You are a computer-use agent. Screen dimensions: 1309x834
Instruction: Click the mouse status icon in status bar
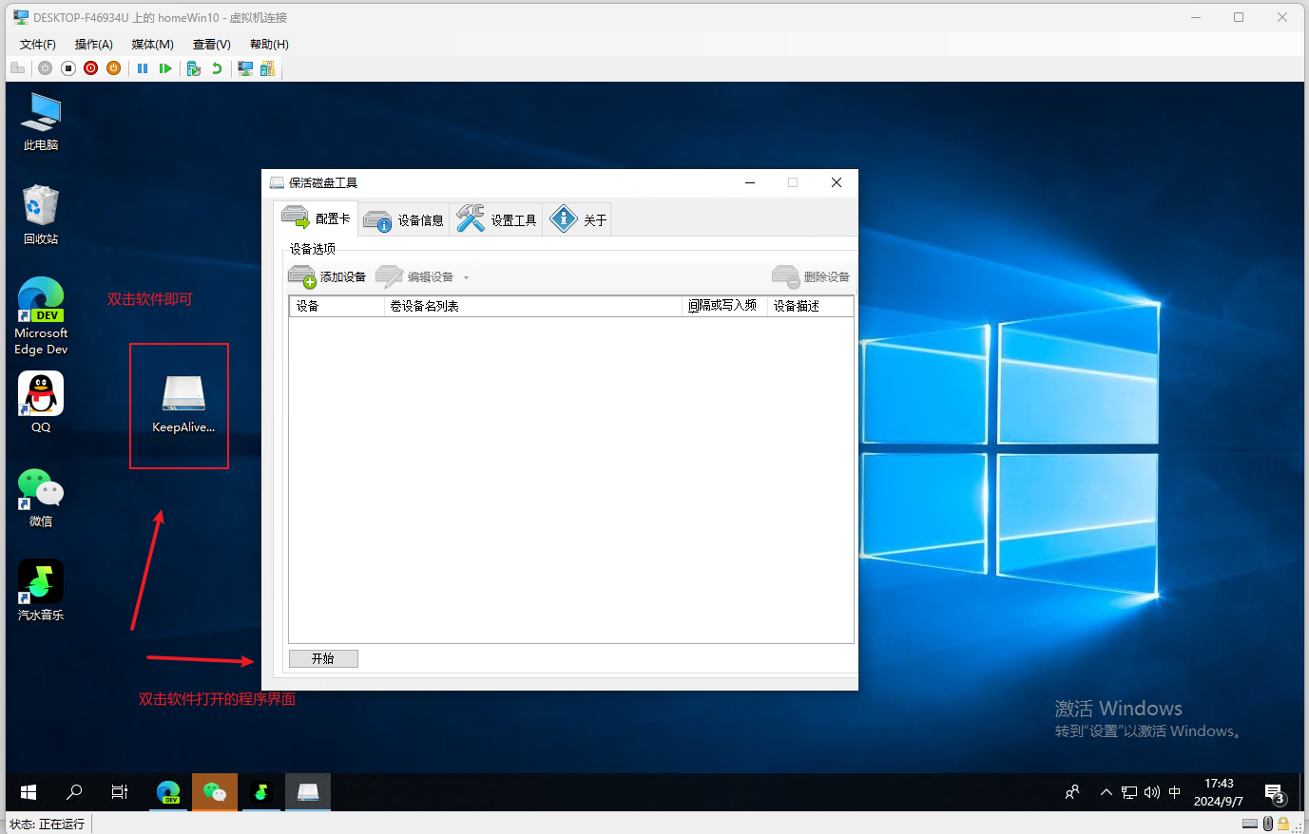click(x=1268, y=824)
